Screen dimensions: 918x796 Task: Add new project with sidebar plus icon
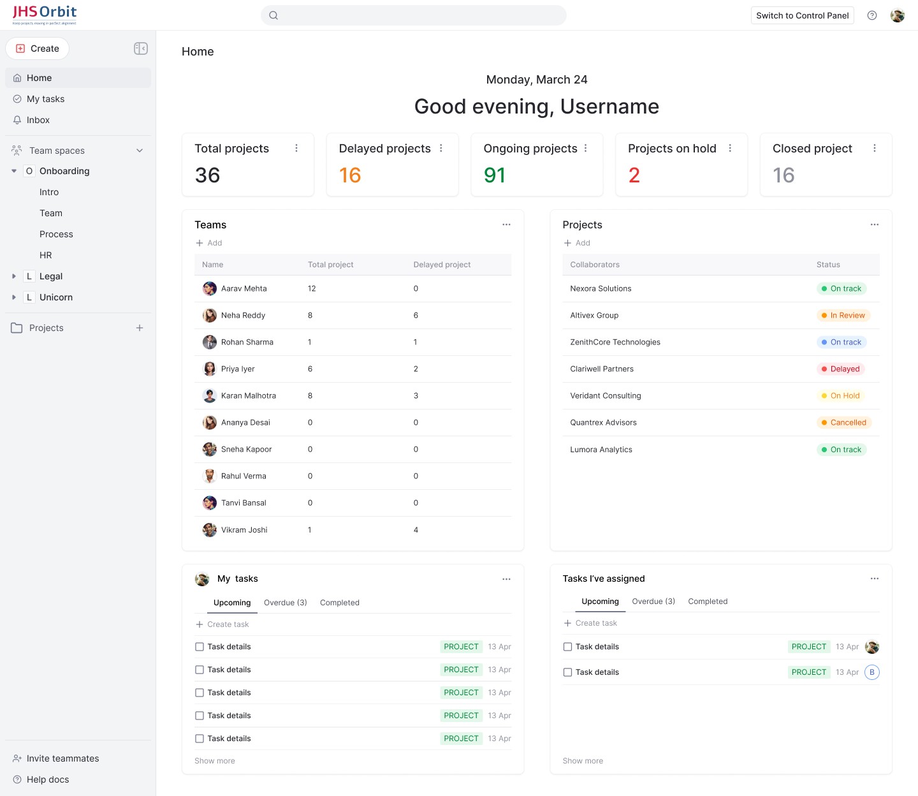click(x=140, y=328)
